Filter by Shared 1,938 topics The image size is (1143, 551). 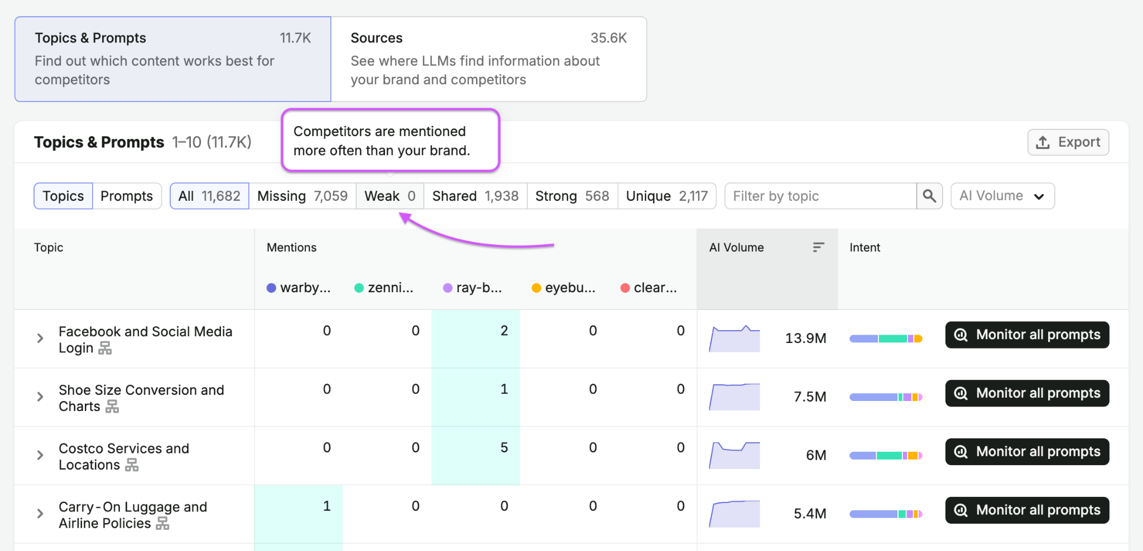pos(476,196)
